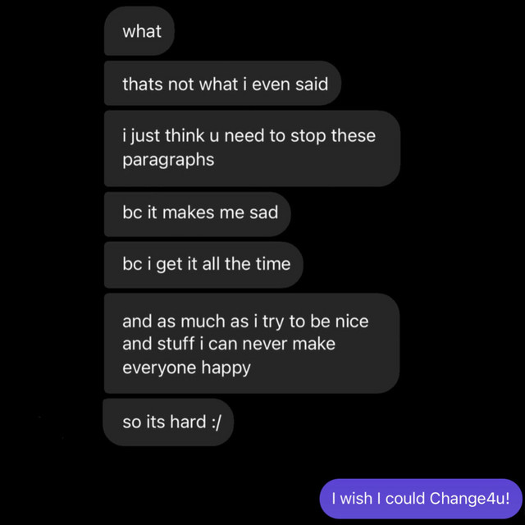The height and width of the screenshot is (525, 525).
Task: Tap the message about stopping these paragraphs
Action: click(x=251, y=148)
